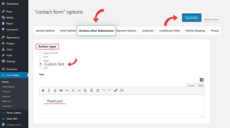Open the MySQL Mapping tab

pos(195,30)
